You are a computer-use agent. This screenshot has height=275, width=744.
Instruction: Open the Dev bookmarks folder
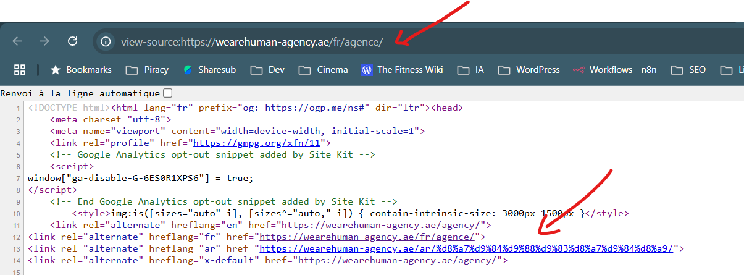tap(267, 70)
